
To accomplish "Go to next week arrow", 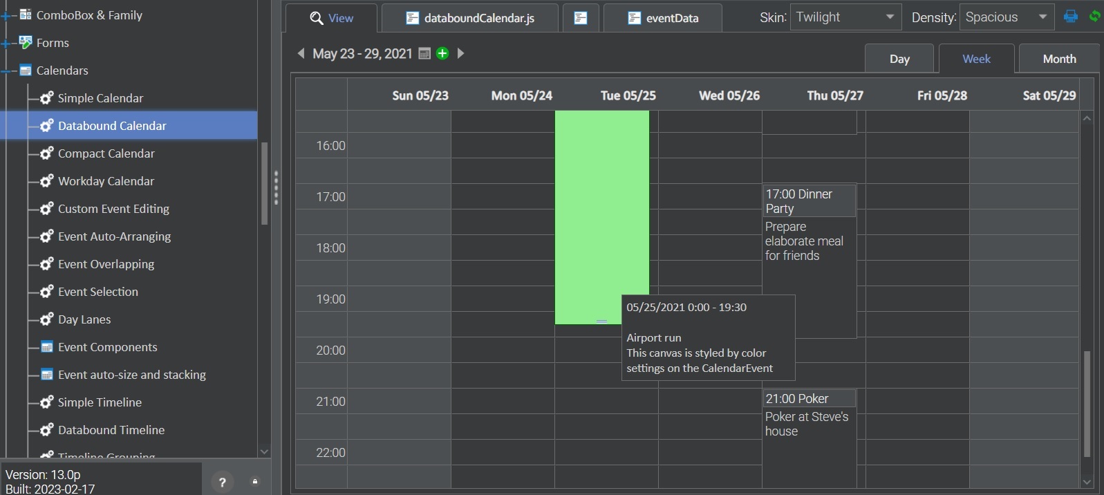I will (x=461, y=53).
